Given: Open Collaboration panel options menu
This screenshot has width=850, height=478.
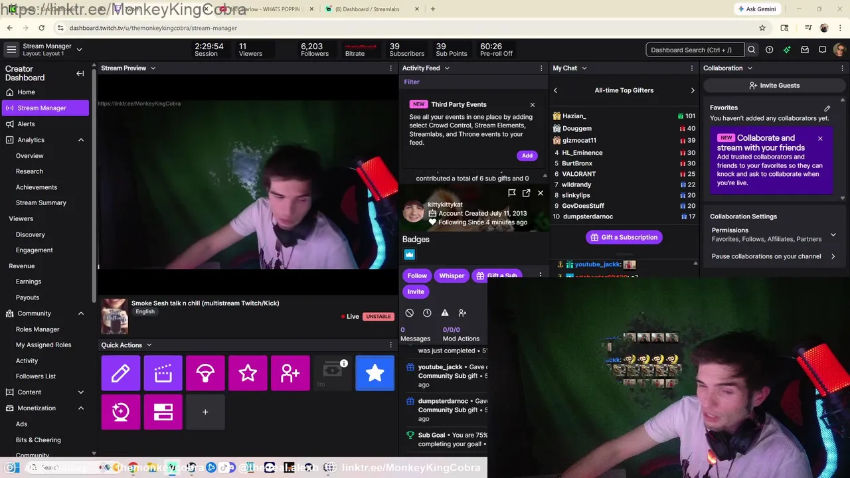Looking at the screenshot, I should click(x=842, y=68).
